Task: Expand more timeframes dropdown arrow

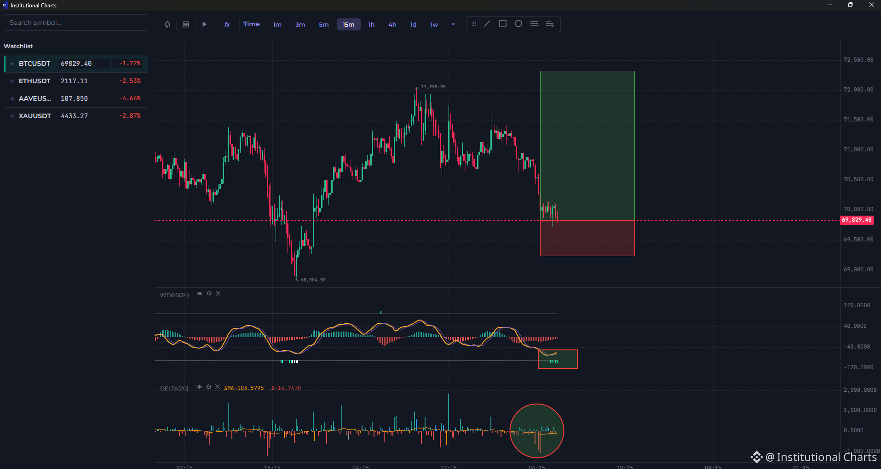Action: pos(453,24)
